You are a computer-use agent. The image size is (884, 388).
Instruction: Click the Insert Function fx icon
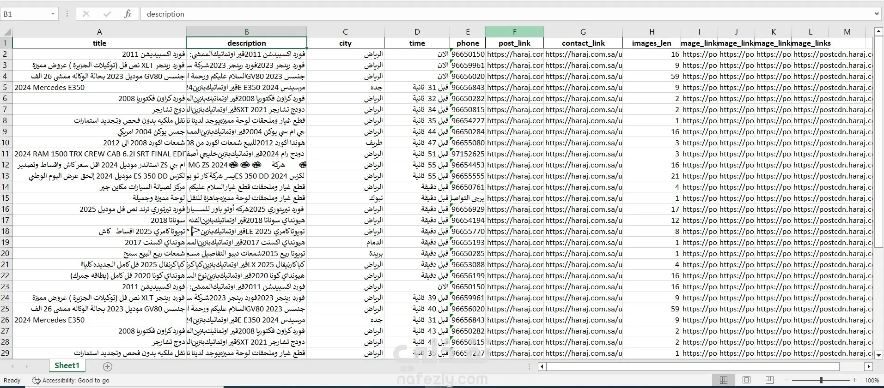click(128, 14)
